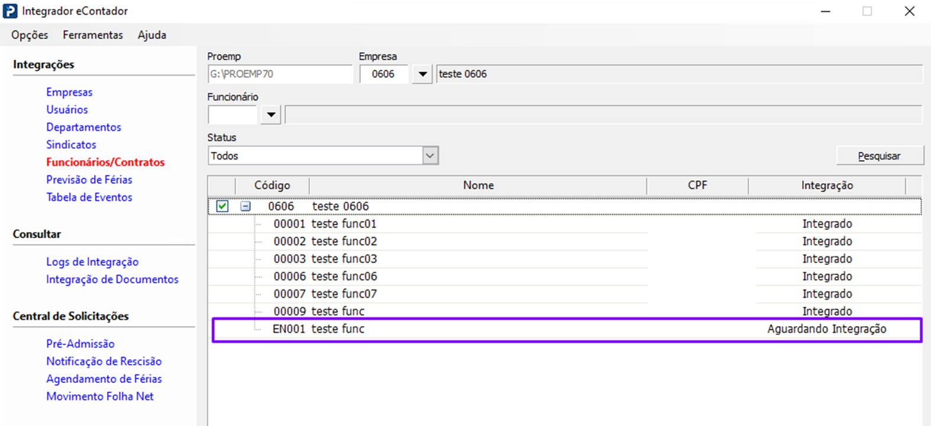Click the Nome column header
Image resolution: width=931 pixels, height=426 pixels.
click(478, 185)
